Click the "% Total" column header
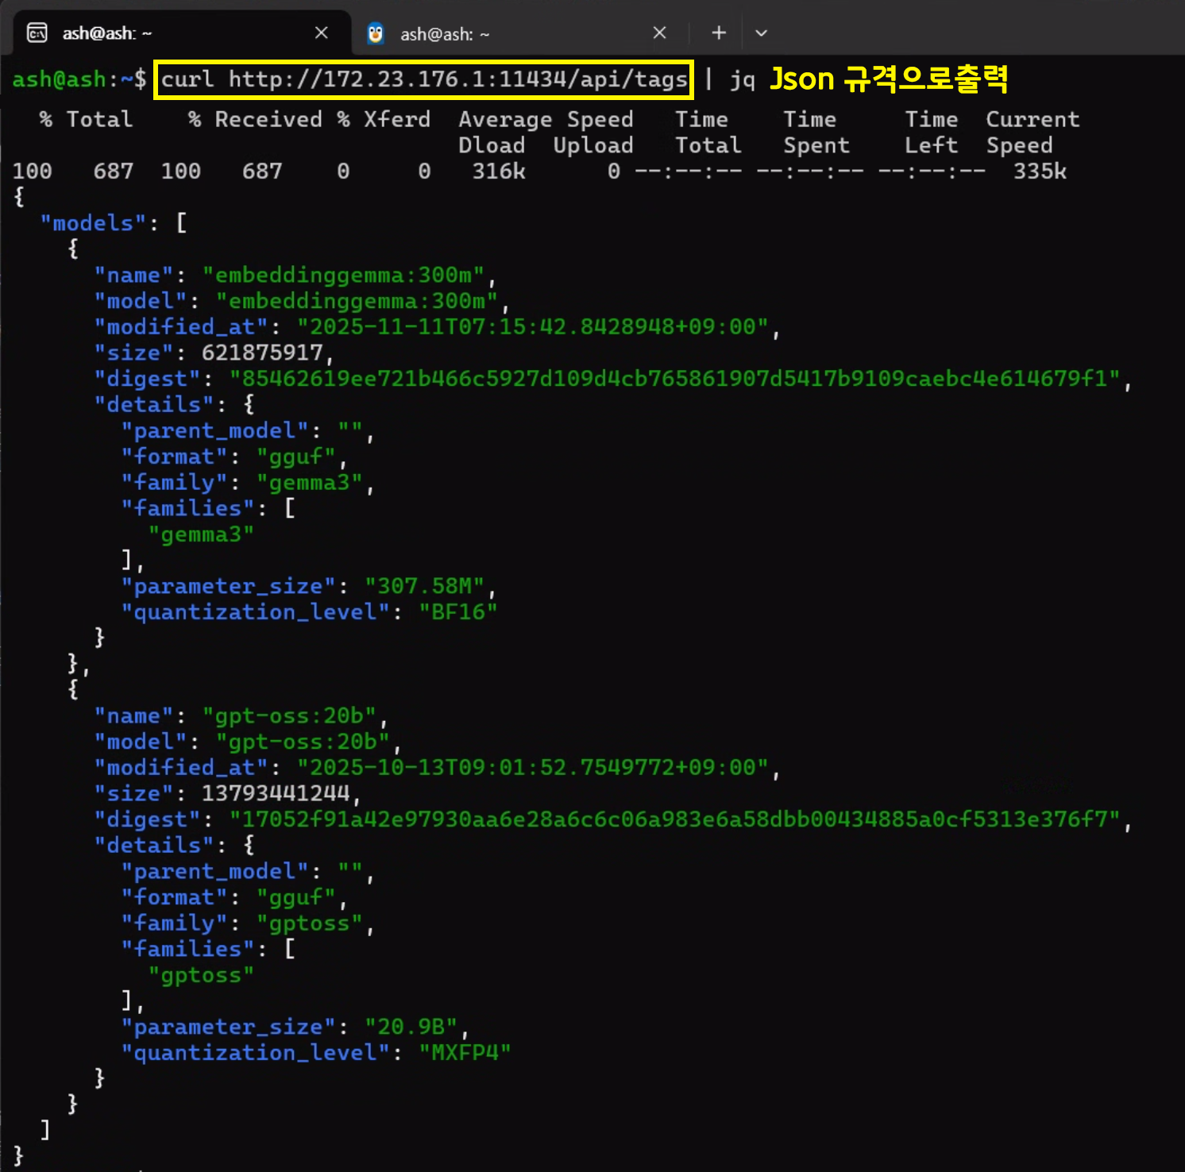Screen dimensions: 1185x1172 [86, 119]
